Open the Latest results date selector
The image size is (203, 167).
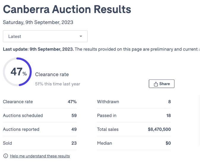click(45, 36)
